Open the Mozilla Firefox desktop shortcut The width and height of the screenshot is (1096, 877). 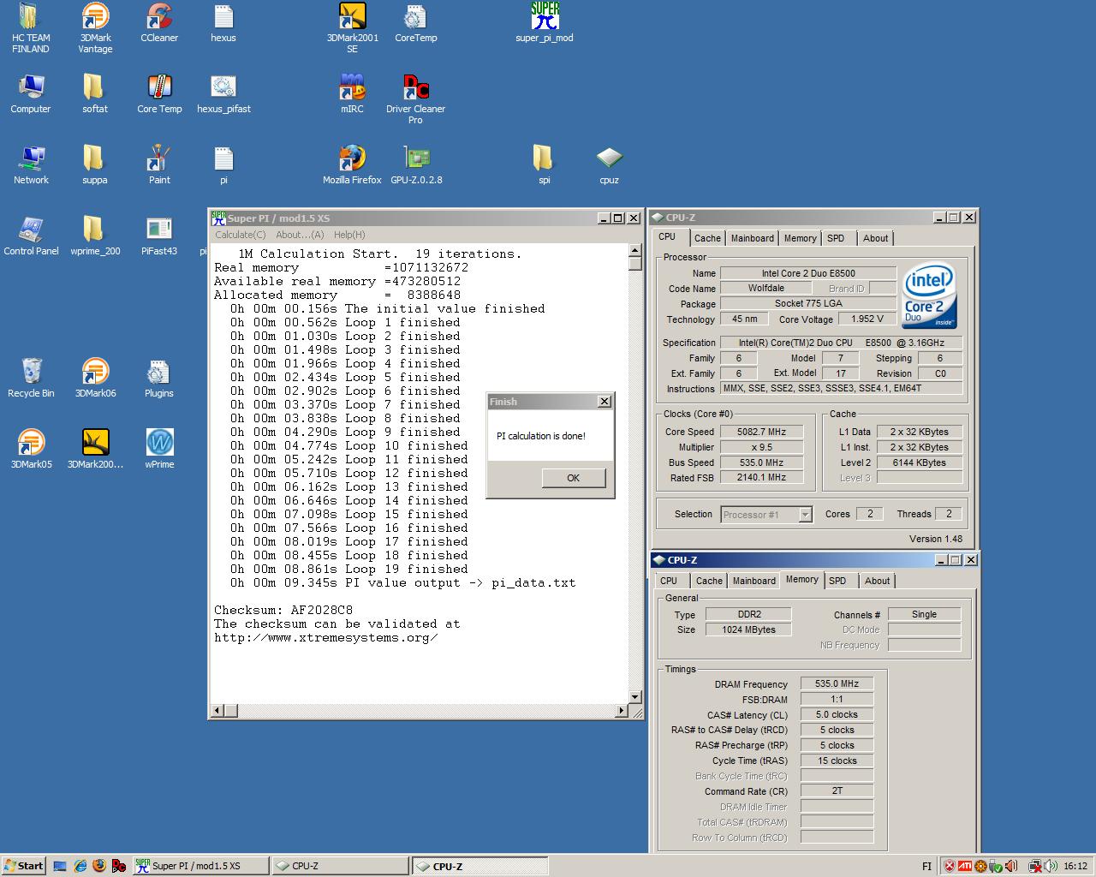point(352,165)
